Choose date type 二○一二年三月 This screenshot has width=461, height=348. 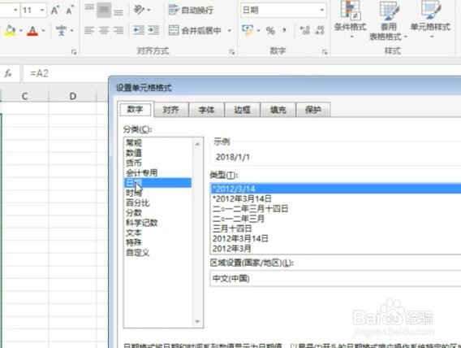tap(239, 219)
